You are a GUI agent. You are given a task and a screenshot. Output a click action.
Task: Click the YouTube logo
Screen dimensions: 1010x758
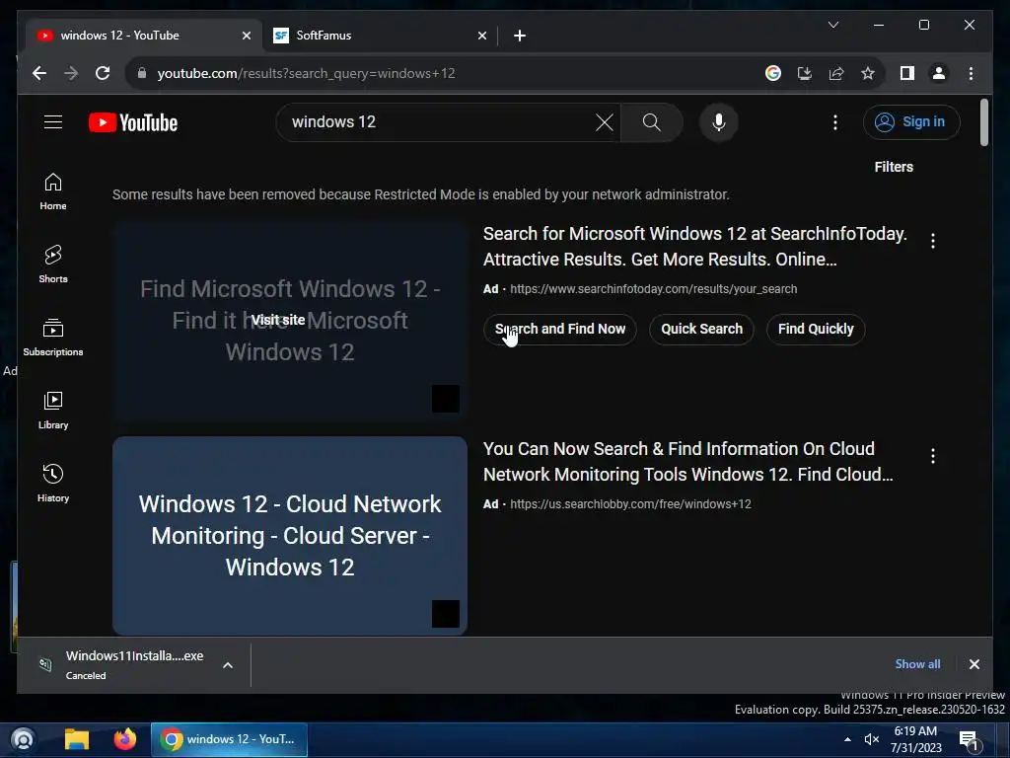click(133, 122)
